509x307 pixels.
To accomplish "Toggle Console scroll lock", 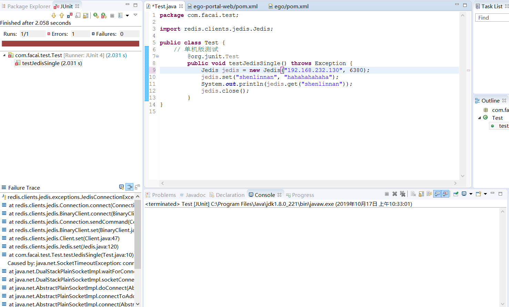I will [x=421, y=194].
